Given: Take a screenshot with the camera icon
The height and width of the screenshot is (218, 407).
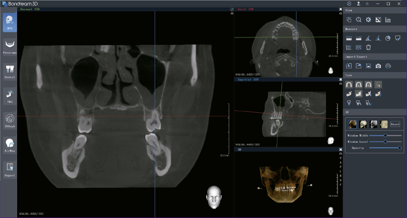Looking at the screenshot, I should coord(378,66).
